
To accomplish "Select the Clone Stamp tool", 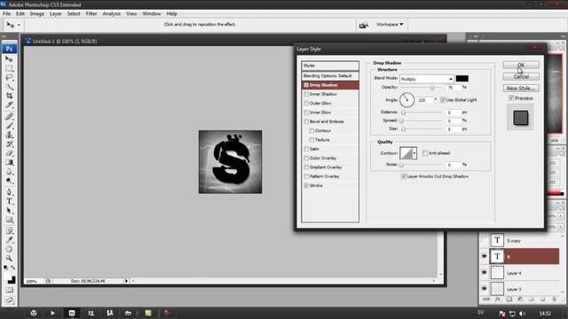I will (9, 135).
